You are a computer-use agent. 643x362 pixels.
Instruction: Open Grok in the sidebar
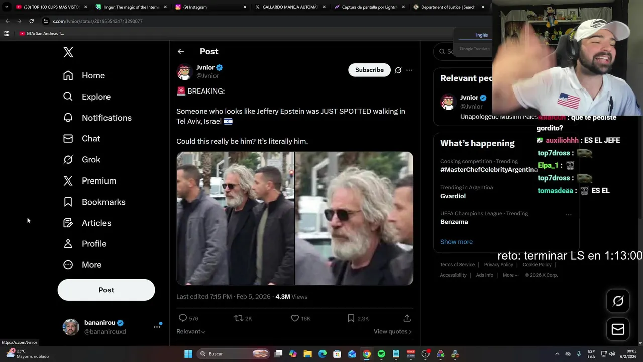click(x=81, y=160)
